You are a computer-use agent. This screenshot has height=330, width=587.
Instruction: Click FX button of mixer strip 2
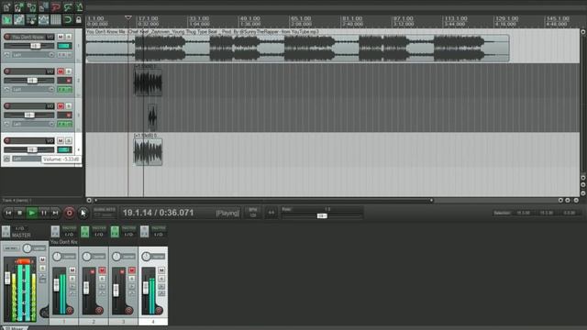[x=85, y=231]
